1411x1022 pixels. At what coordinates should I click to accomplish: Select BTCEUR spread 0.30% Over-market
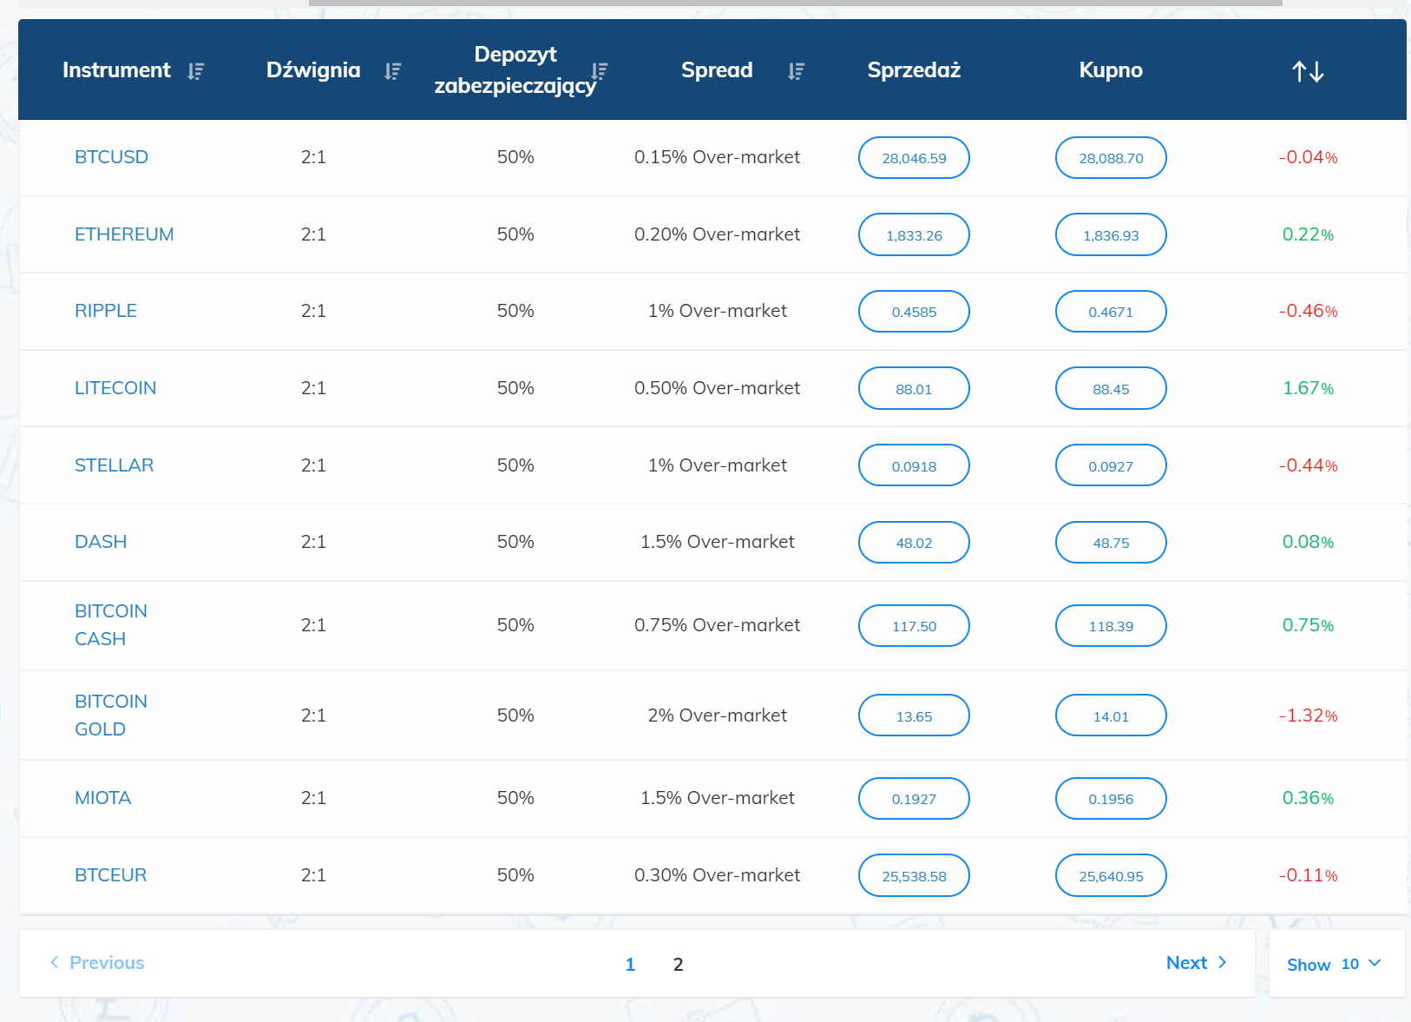click(718, 875)
